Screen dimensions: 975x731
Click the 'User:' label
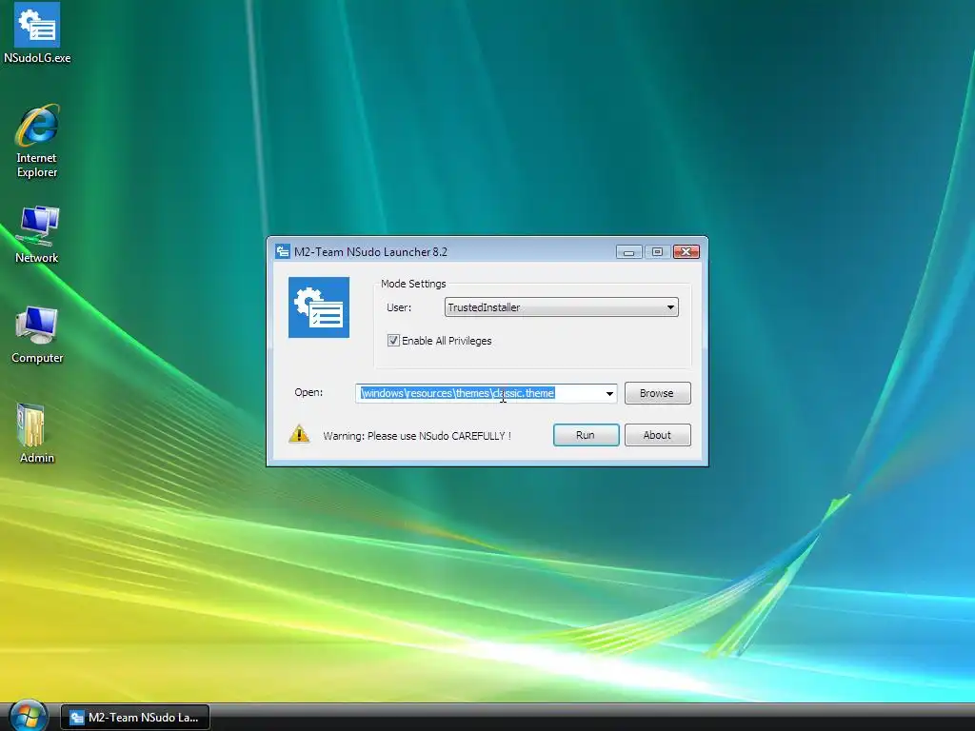click(399, 307)
